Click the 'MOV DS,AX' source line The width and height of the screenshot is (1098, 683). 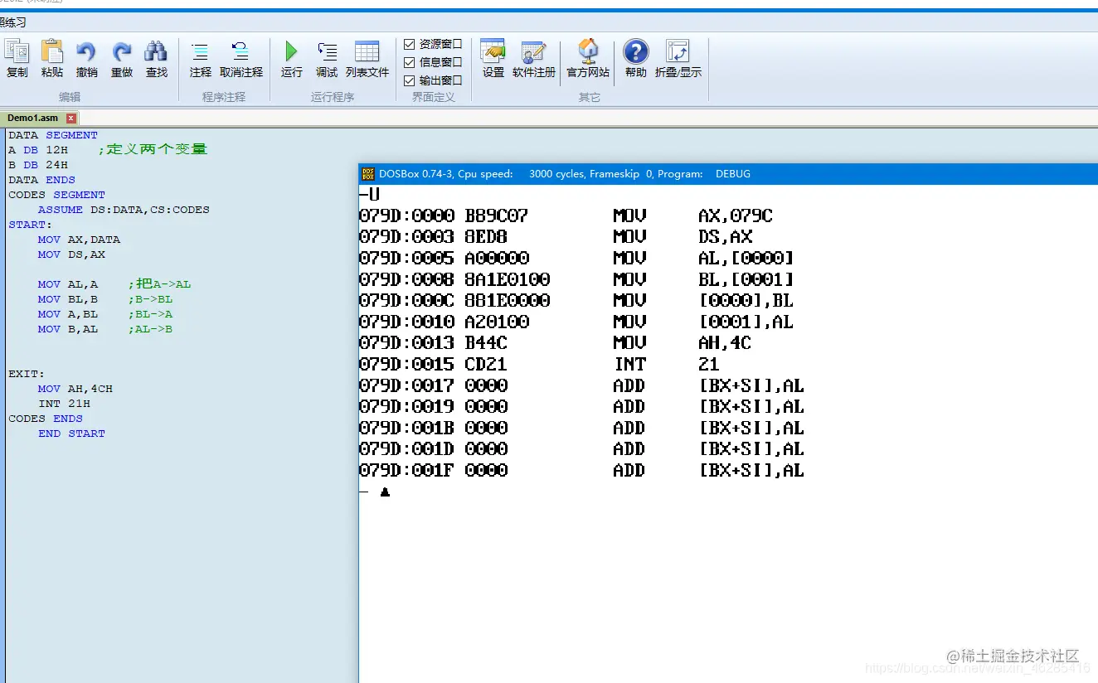click(71, 254)
